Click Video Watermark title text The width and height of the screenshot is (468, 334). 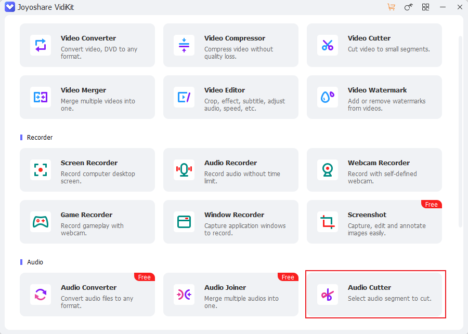378,90
